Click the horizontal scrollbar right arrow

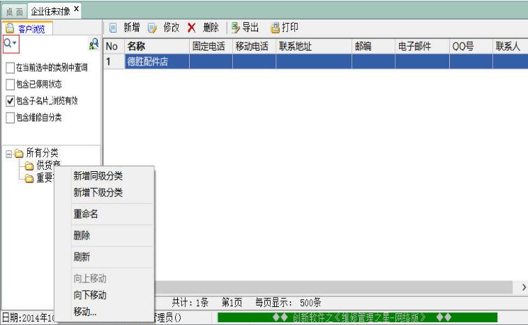click(524, 287)
